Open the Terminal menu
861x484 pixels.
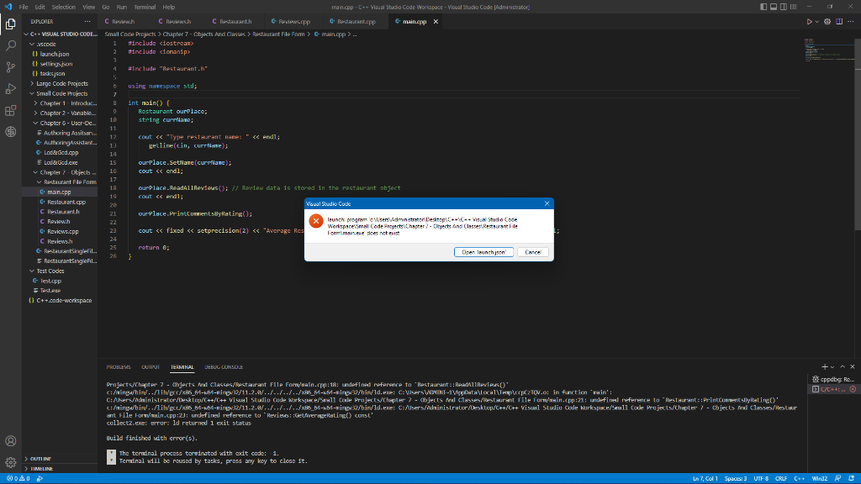coord(145,7)
